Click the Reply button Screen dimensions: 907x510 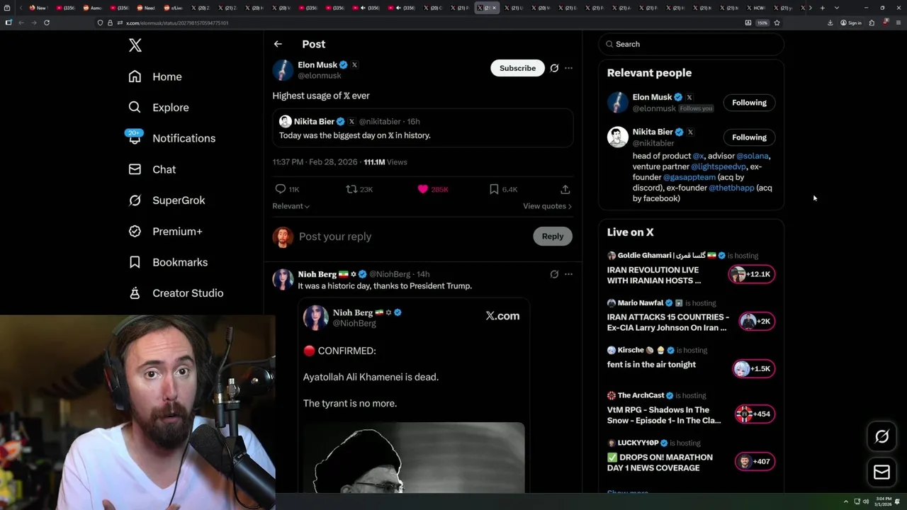pyautogui.click(x=553, y=237)
